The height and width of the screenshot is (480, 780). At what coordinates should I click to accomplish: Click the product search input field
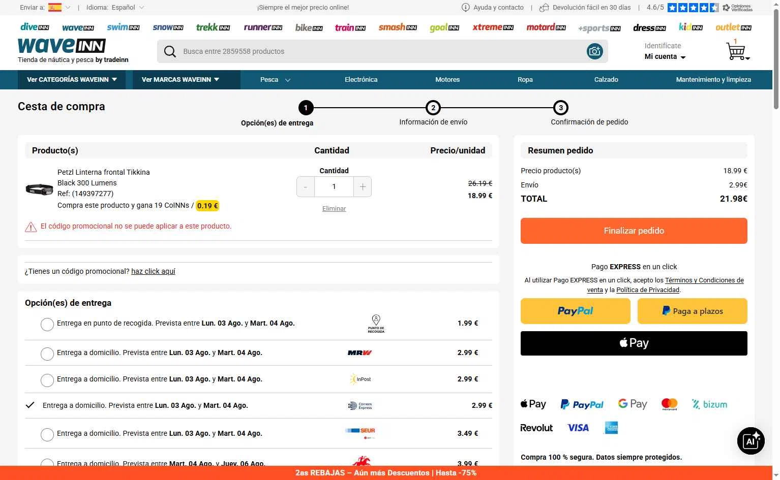[381, 51]
